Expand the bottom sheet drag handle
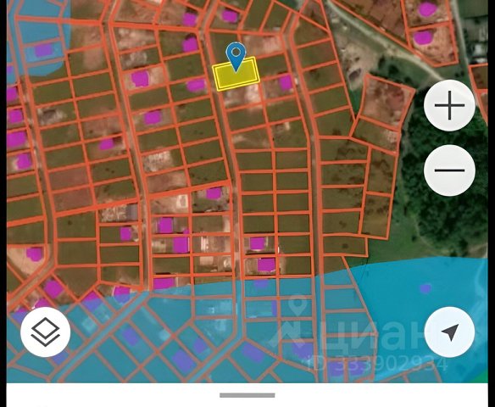495x407 pixels. click(x=247, y=395)
